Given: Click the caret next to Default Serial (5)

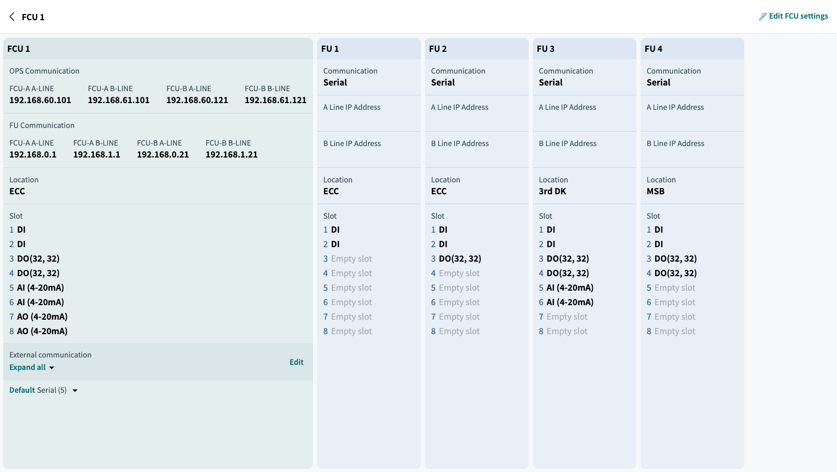Looking at the screenshot, I should click(75, 391).
